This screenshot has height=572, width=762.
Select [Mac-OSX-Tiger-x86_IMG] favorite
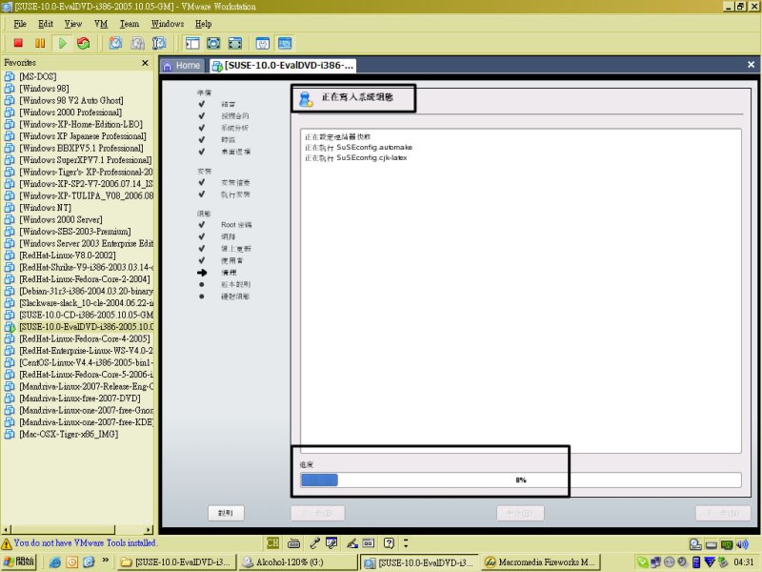tap(69, 434)
